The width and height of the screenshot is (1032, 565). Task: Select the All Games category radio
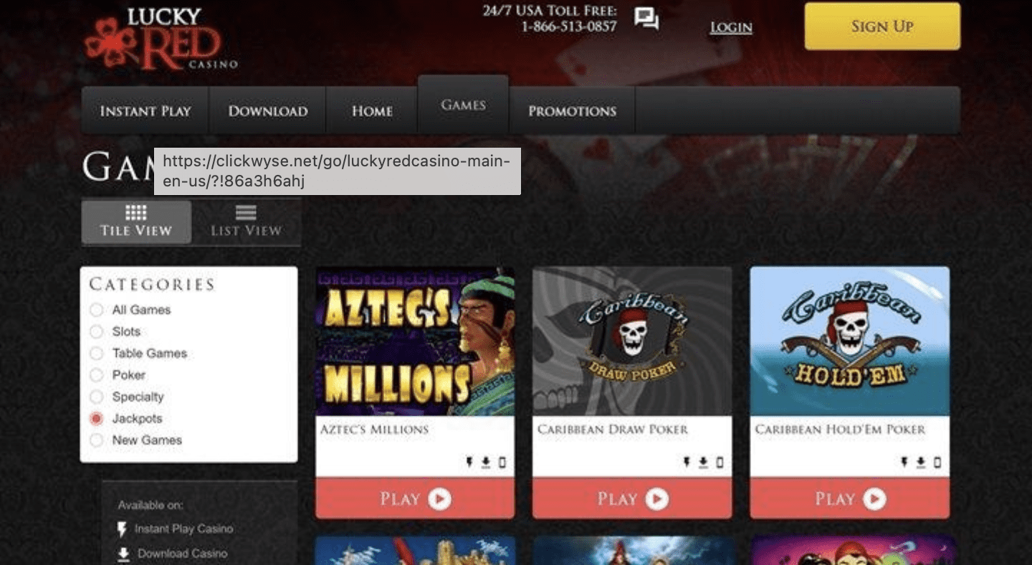tap(96, 310)
